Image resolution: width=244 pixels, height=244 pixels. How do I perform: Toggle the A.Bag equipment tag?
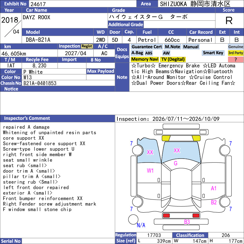pyautogui.click(x=137, y=53)
